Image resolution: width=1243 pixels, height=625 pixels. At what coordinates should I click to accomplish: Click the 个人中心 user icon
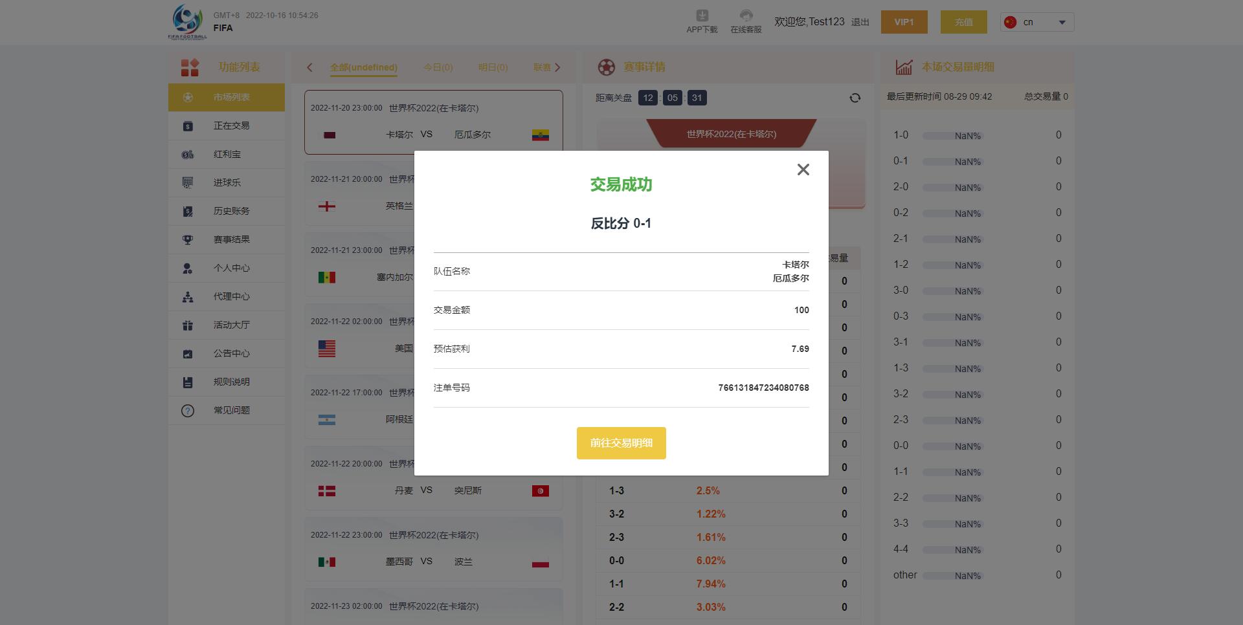188,268
